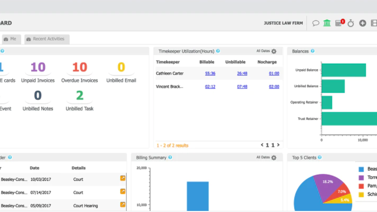Click red legend swatch in Top 5 Clients
The height and width of the screenshot is (212, 377).
[361, 186]
